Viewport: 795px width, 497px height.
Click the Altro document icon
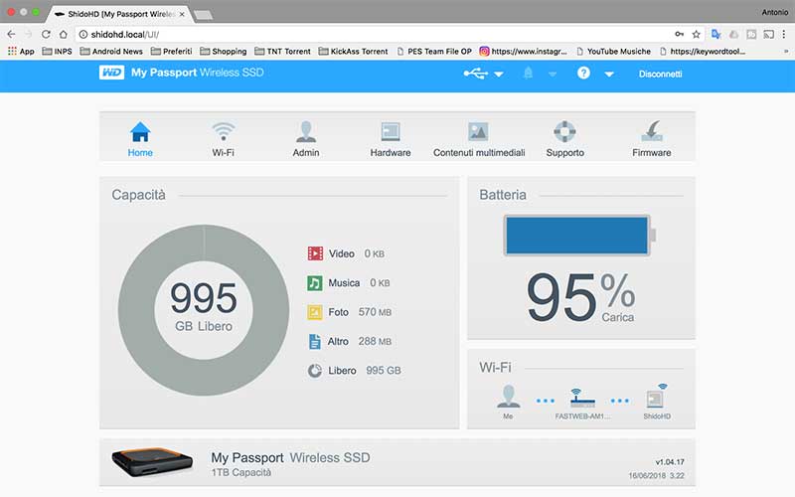[315, 341]
